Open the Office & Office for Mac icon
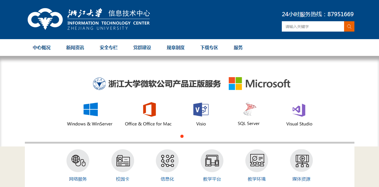 [x=149, y=109]
